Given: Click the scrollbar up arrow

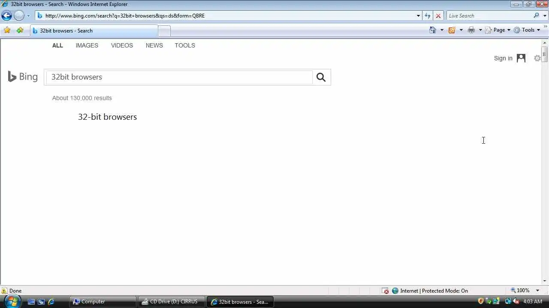Looking at the screenshot, I should pos(545,42).
